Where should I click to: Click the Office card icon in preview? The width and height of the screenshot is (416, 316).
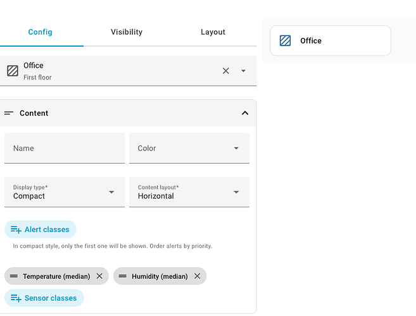pyautogui.click(x=286, y=41)
